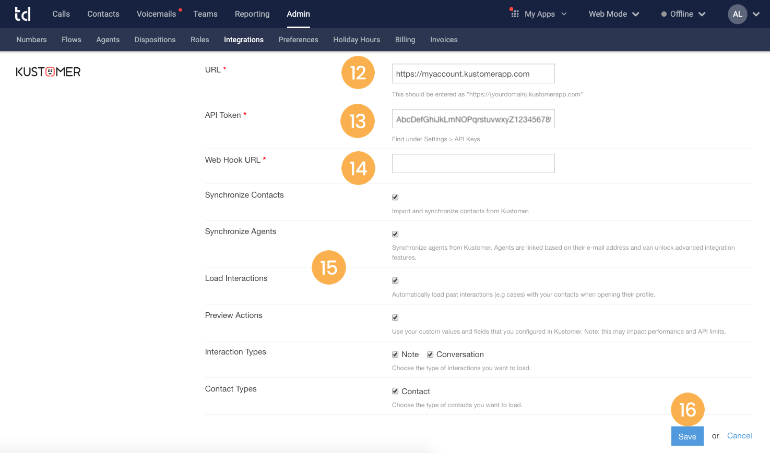Cancel the integration changes
This screenshot has width=770, height=453.
coord(739,436)
